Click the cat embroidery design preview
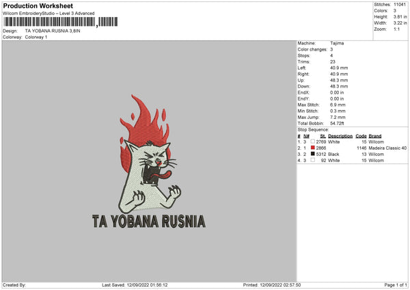The height and width of the screenshot is (290, 410). coord(150,171)
